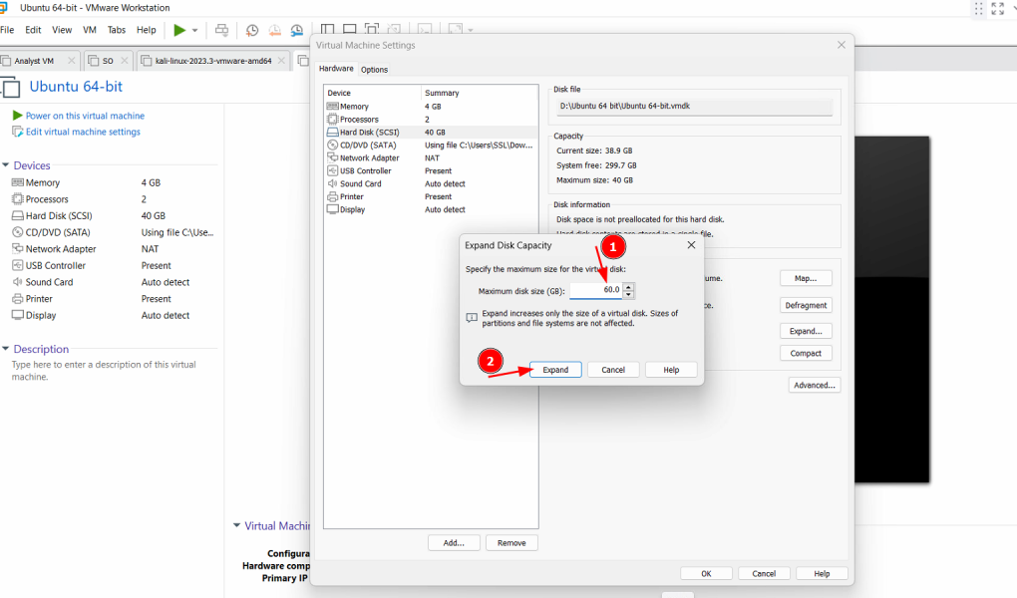Click the Map... button
This screenshot has height=598, width=1017.
pos(806,278)
